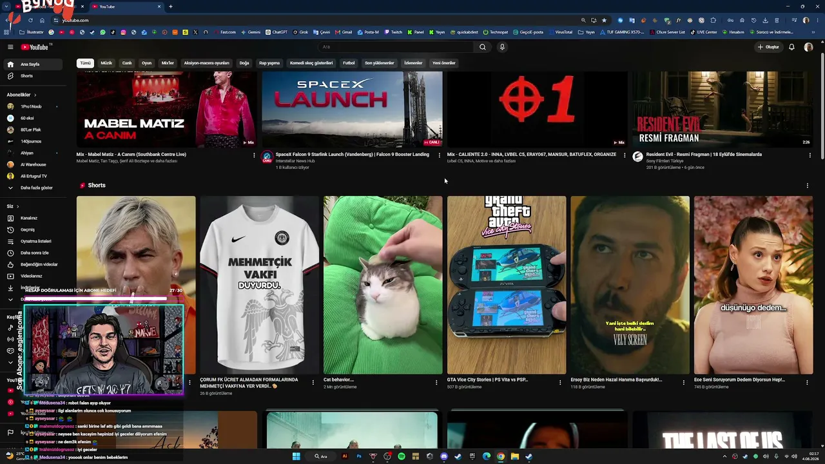Open Shorts from the sidebar

(x=34, y=76)
